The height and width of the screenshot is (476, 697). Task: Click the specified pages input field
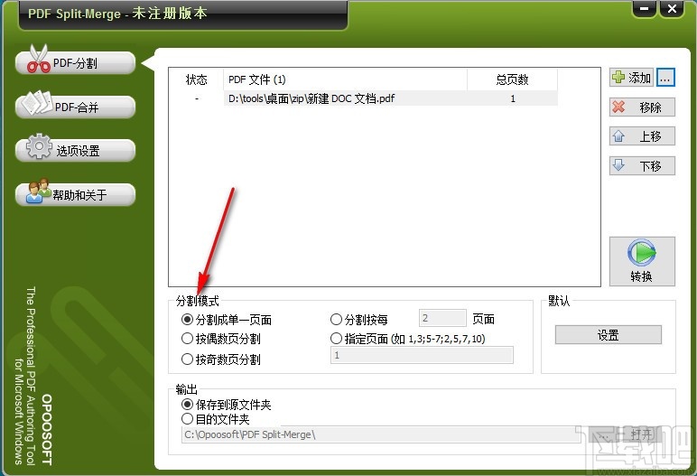point(422,356)
